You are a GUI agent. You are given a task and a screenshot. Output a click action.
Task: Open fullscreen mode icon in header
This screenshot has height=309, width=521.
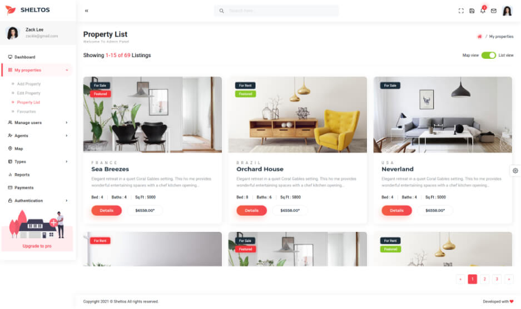pyautogui.click(x=461, y=11)
